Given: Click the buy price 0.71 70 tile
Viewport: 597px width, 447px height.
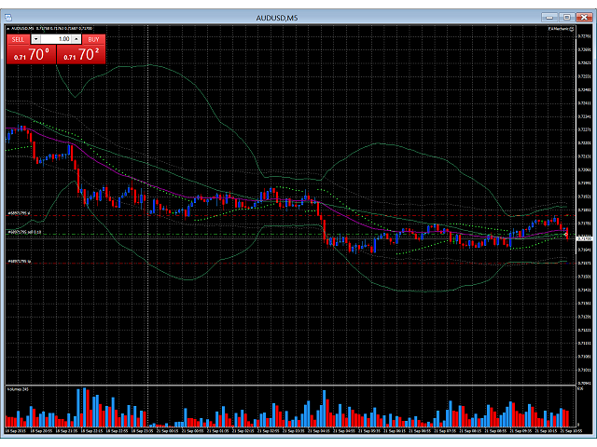Looking at the screenshot, I should [x=81, y=54].
